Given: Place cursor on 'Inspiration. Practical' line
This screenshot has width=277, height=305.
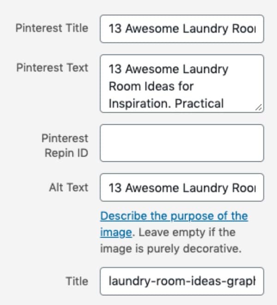Looking at the screenshot, I should (166, 104).
